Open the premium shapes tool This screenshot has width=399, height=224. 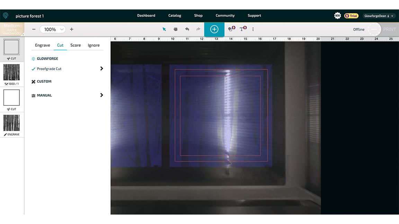(232, 29)
